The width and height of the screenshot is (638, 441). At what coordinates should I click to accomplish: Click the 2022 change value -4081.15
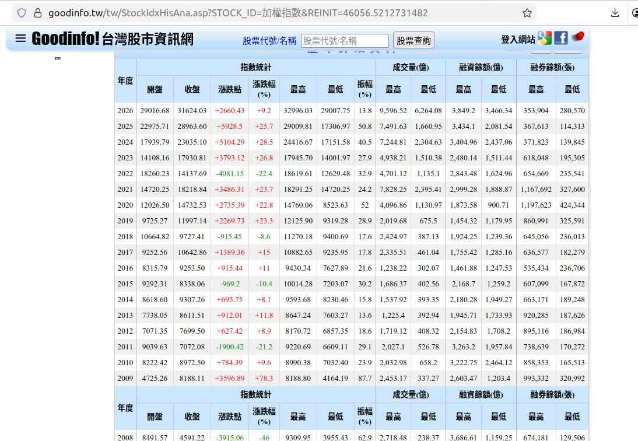click(229, 174)
